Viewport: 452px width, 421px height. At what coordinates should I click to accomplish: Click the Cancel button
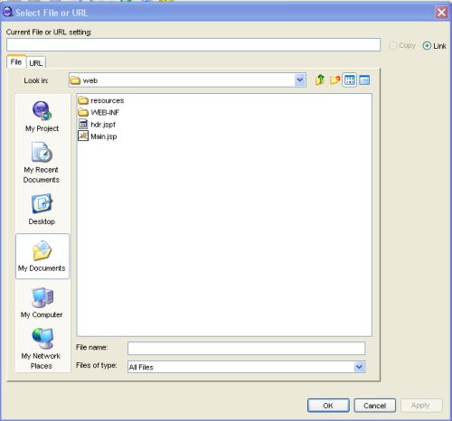click(374, 406)
